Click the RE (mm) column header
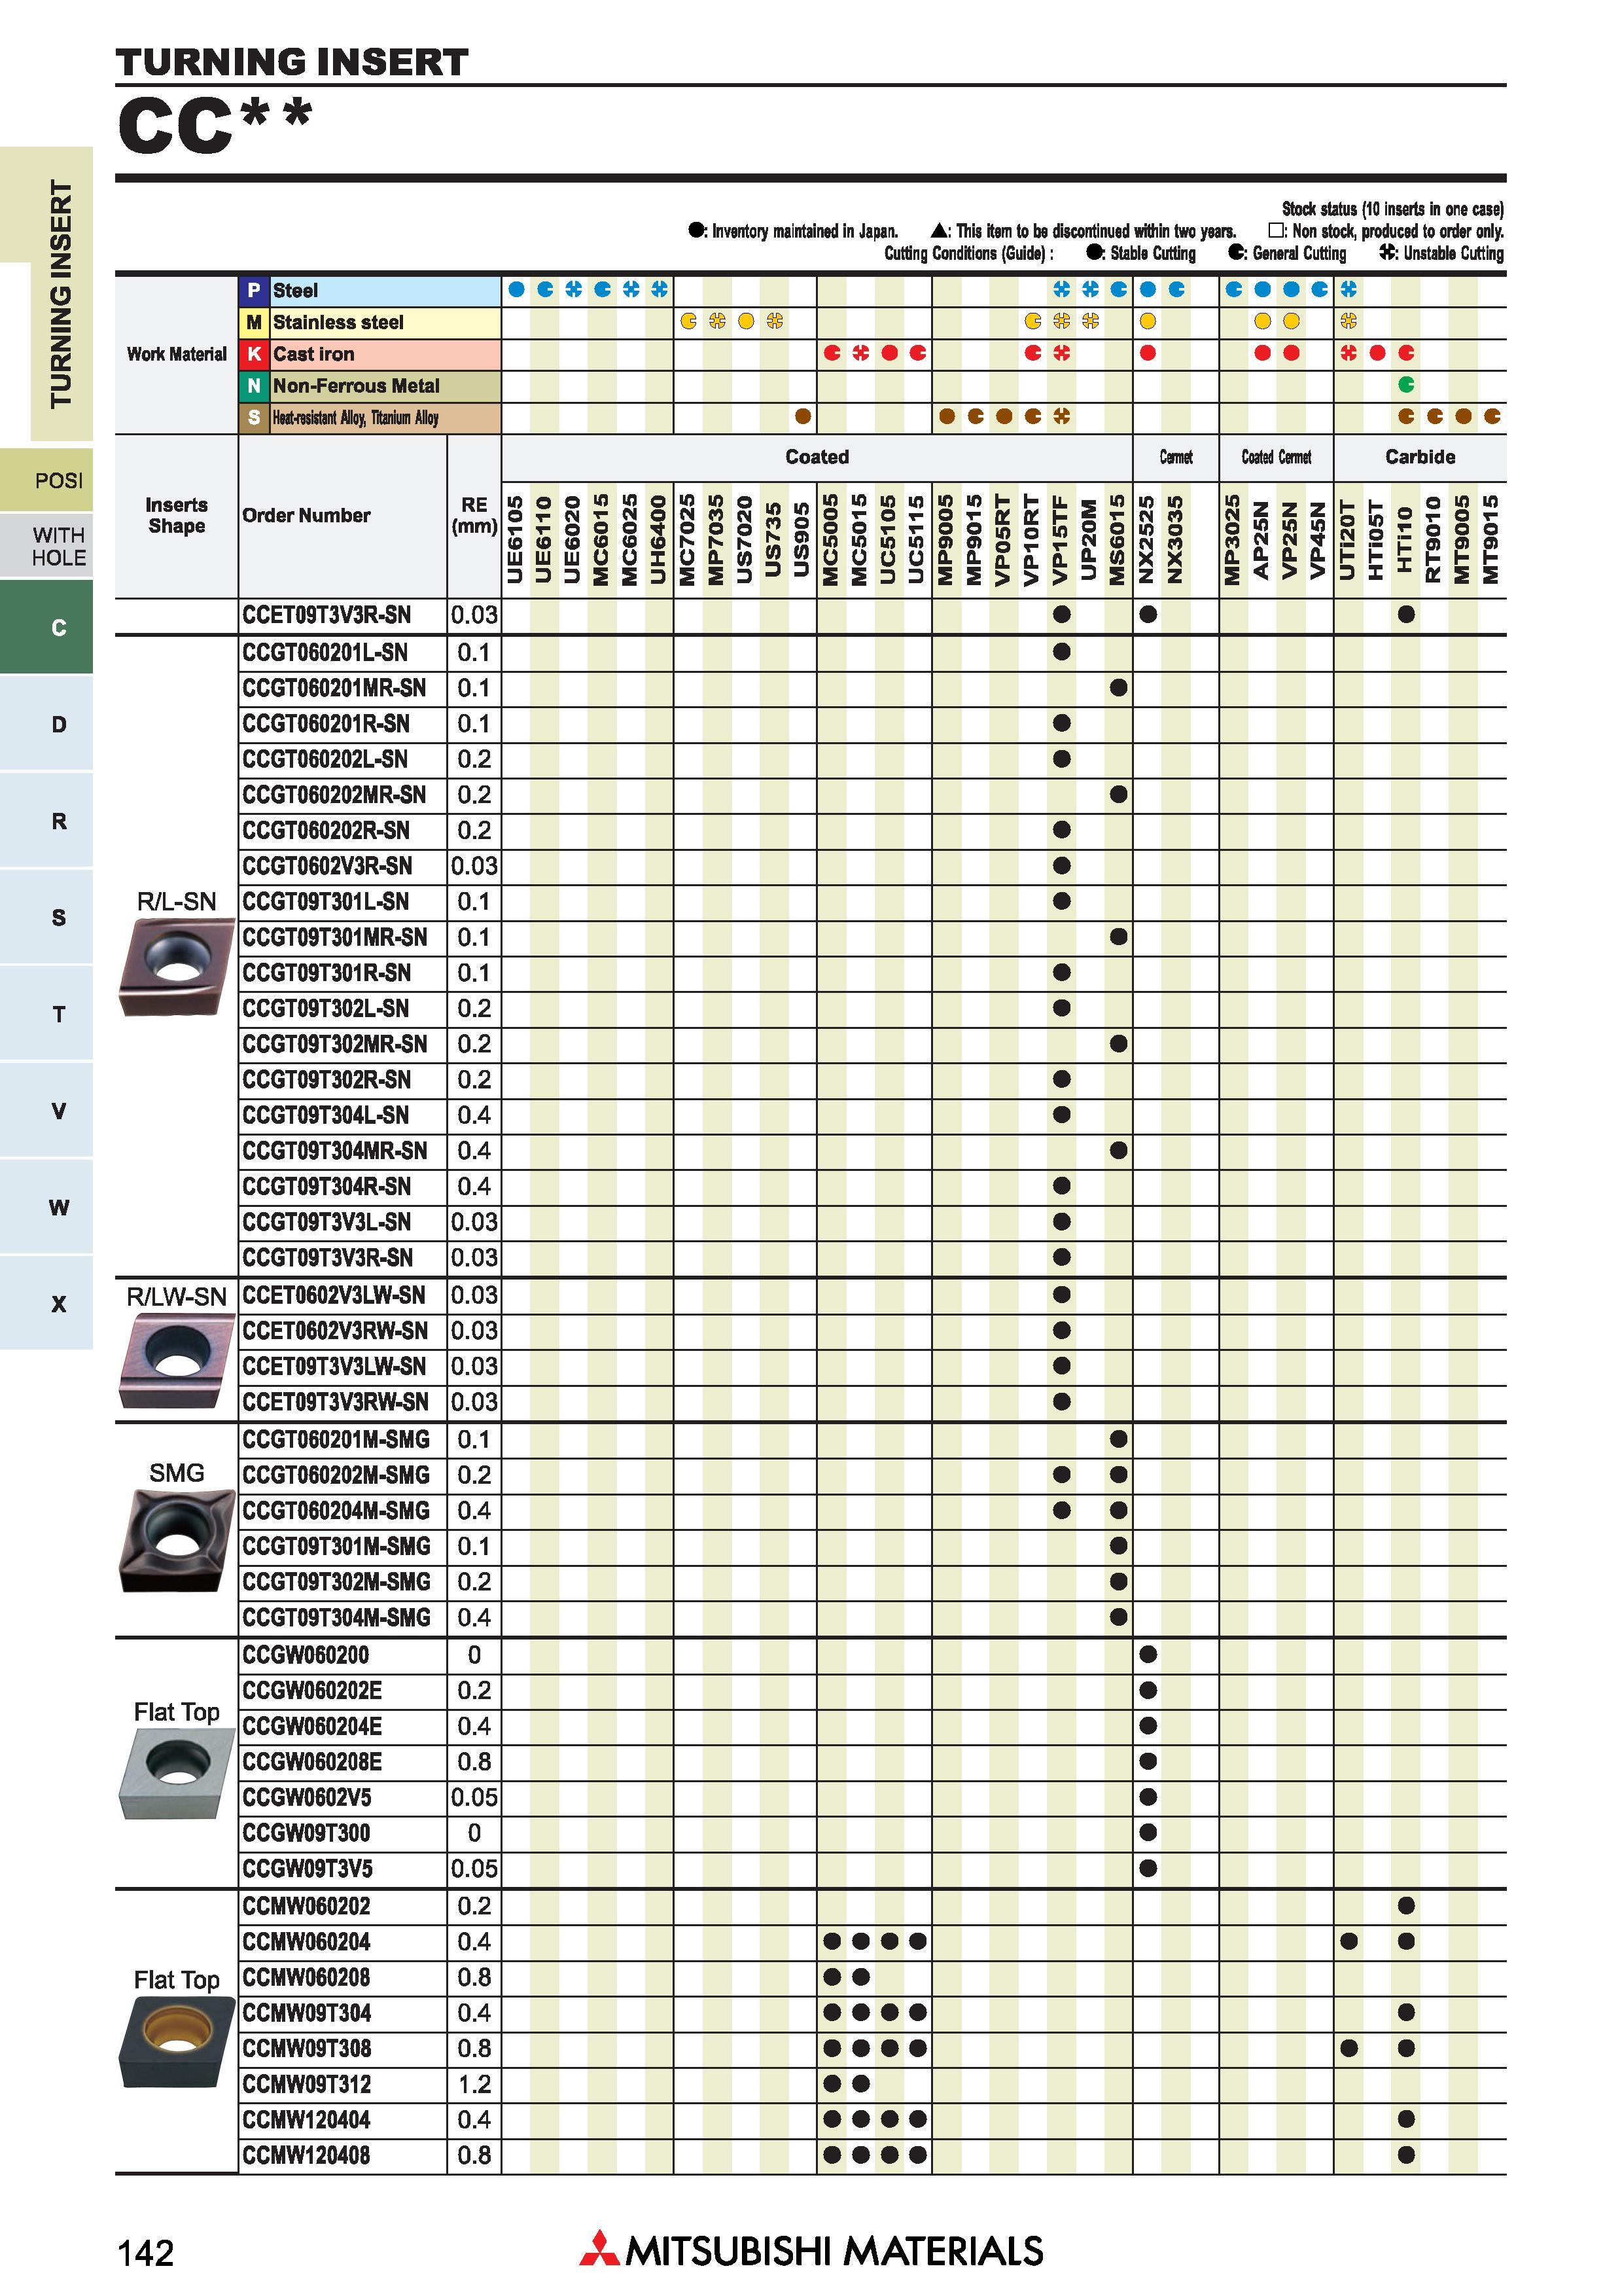 coord(474,516)
